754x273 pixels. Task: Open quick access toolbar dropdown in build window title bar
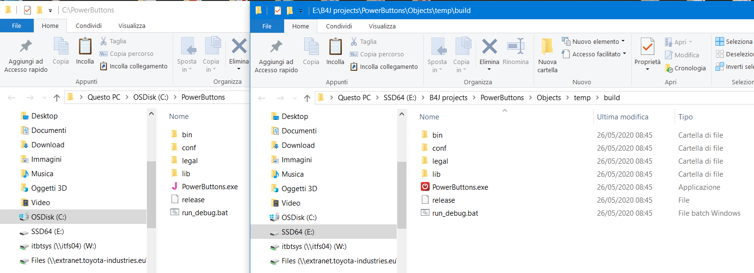click(301, 11)
